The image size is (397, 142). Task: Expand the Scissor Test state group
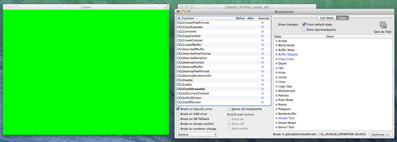click(277, 118)
